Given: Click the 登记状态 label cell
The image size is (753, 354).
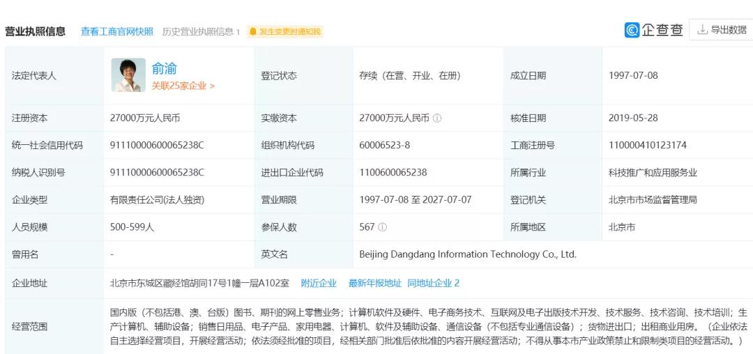Looking at the screenshot, I should point(304,75).
